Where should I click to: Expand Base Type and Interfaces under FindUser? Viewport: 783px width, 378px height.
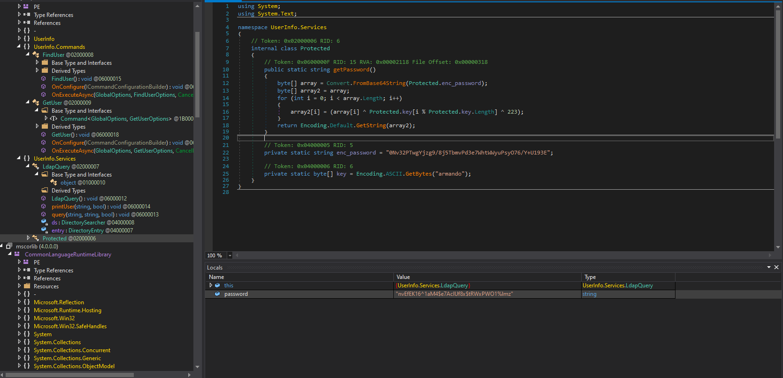[37, 62]
